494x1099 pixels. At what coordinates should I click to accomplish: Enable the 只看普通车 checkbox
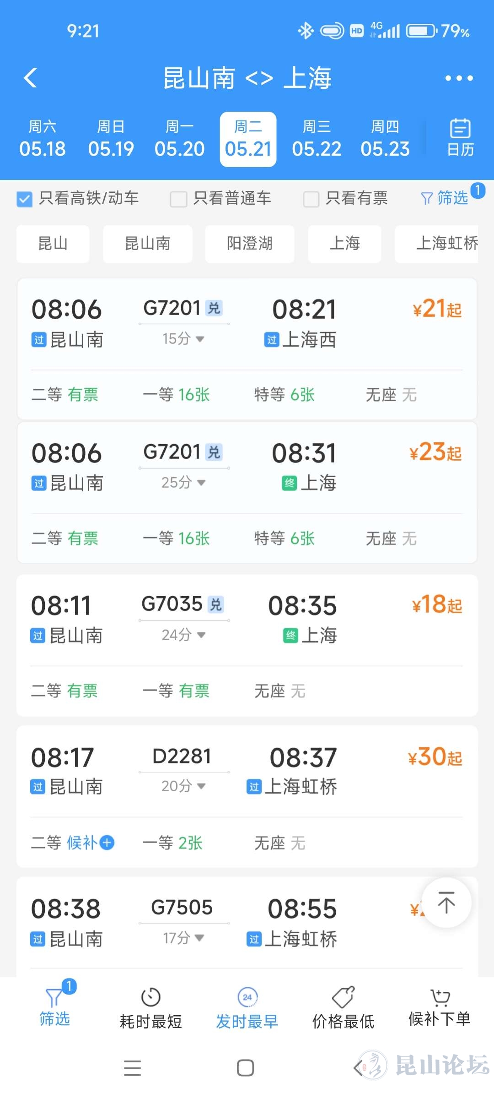(x=178, y=199)
